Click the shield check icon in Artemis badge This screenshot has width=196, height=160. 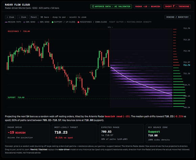click(x=93, y=6)
